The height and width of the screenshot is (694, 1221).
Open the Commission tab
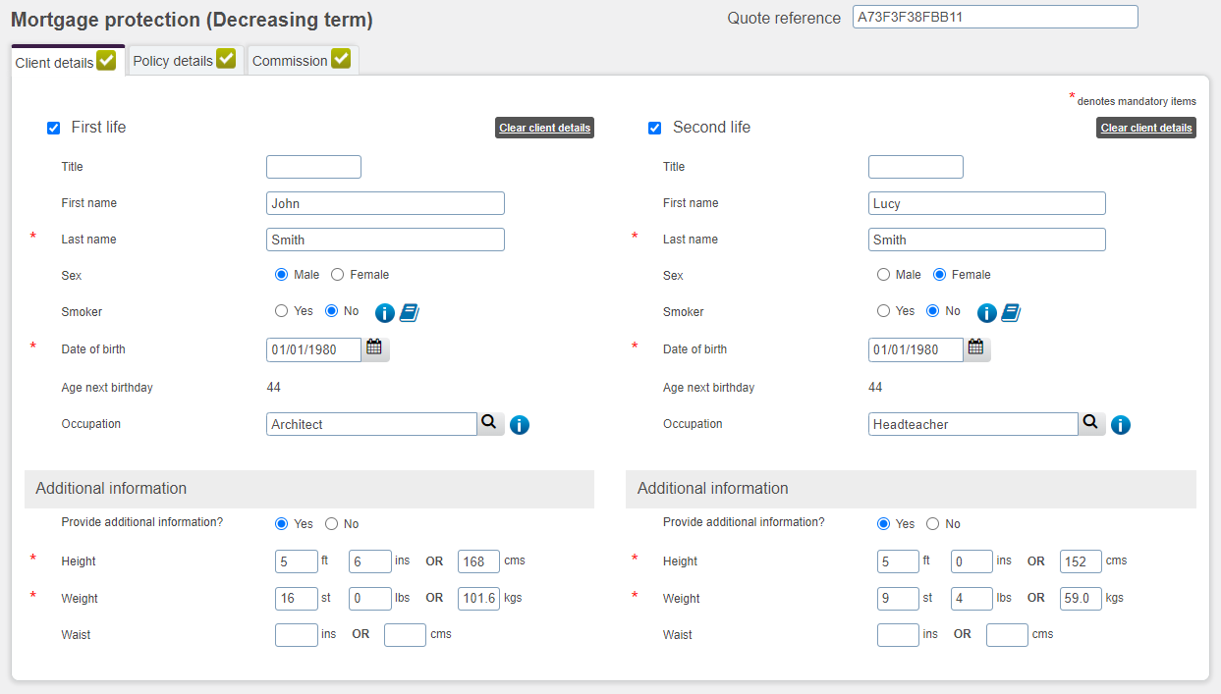301,60
